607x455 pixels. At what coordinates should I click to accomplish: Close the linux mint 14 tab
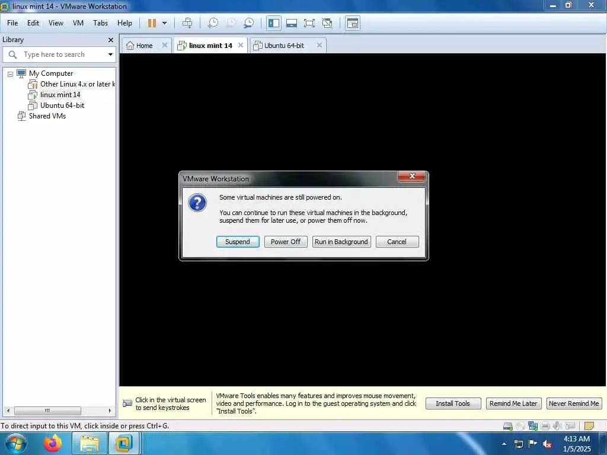click(241, 45)
